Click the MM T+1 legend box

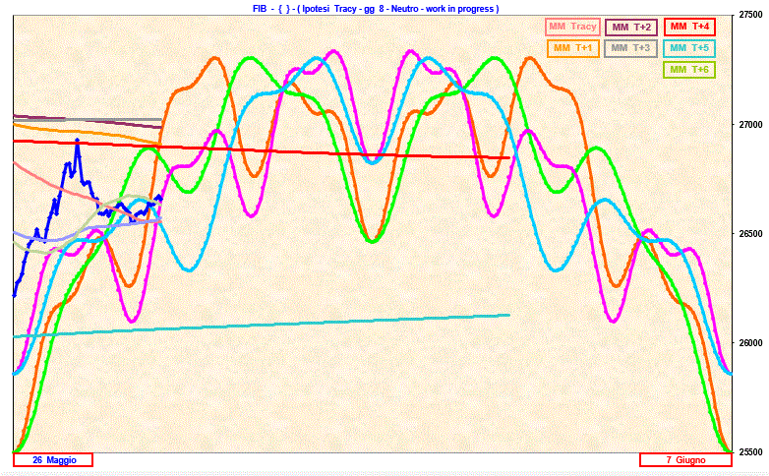572,48
